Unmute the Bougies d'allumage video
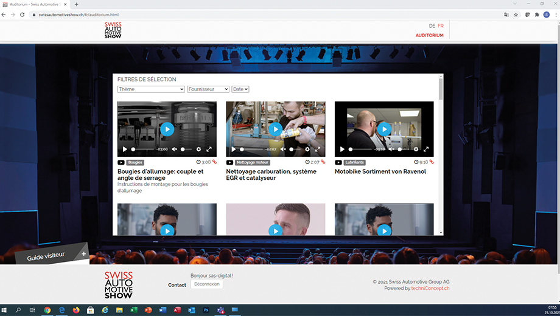 tap(174, 149)
